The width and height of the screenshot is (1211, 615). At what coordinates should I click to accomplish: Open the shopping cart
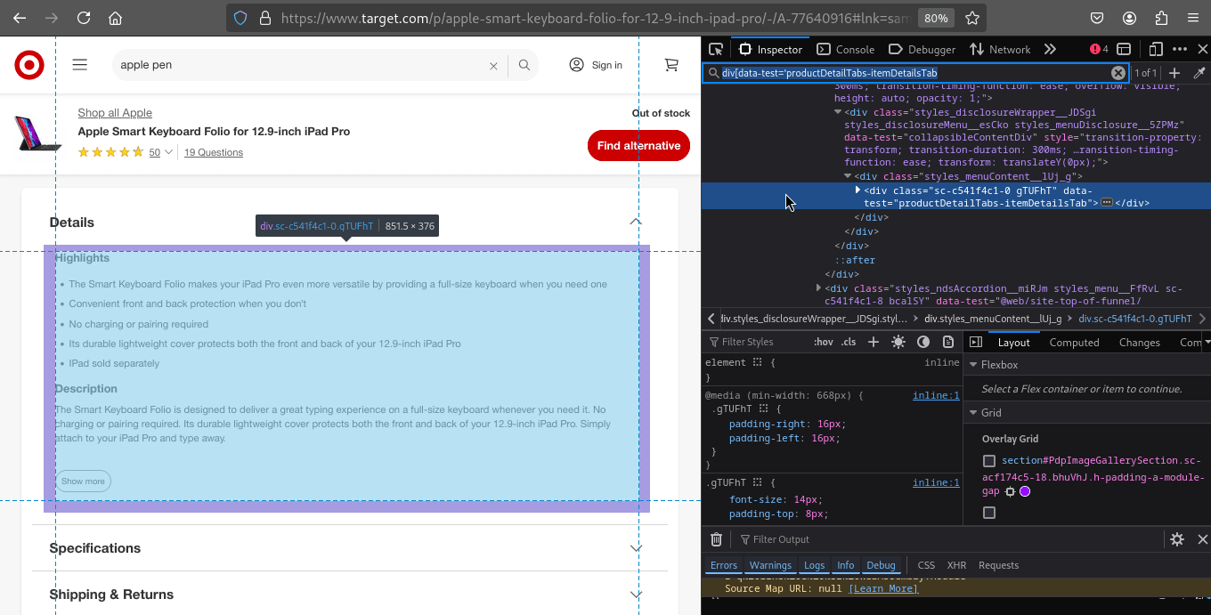[671, 65]
